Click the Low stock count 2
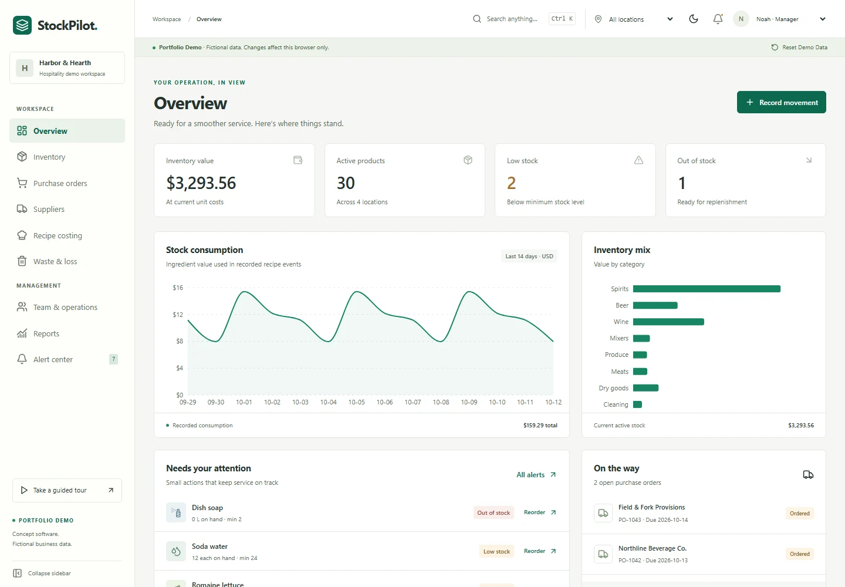This screenshot has width=845, height=587. coord(512,183)
